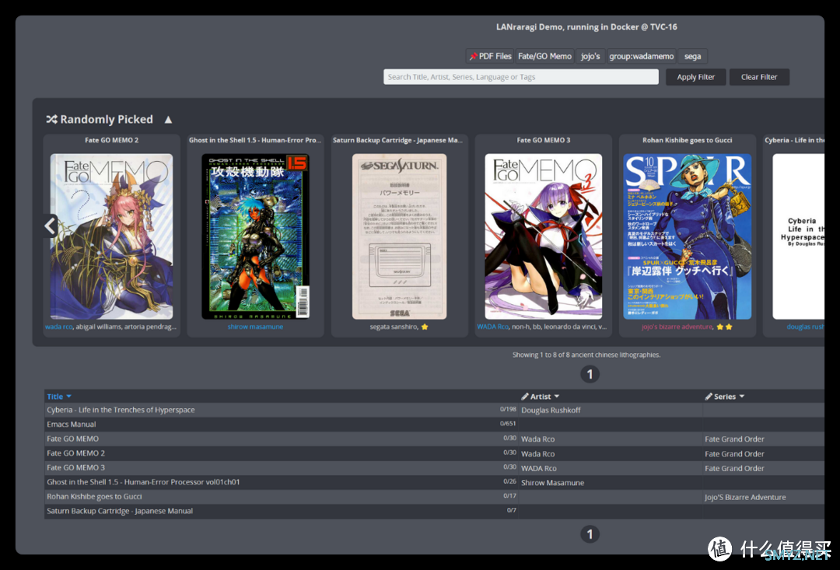Click the shirow masamune tag link
The width and height of the screenshot is (840, 570).
pos(256,327)
